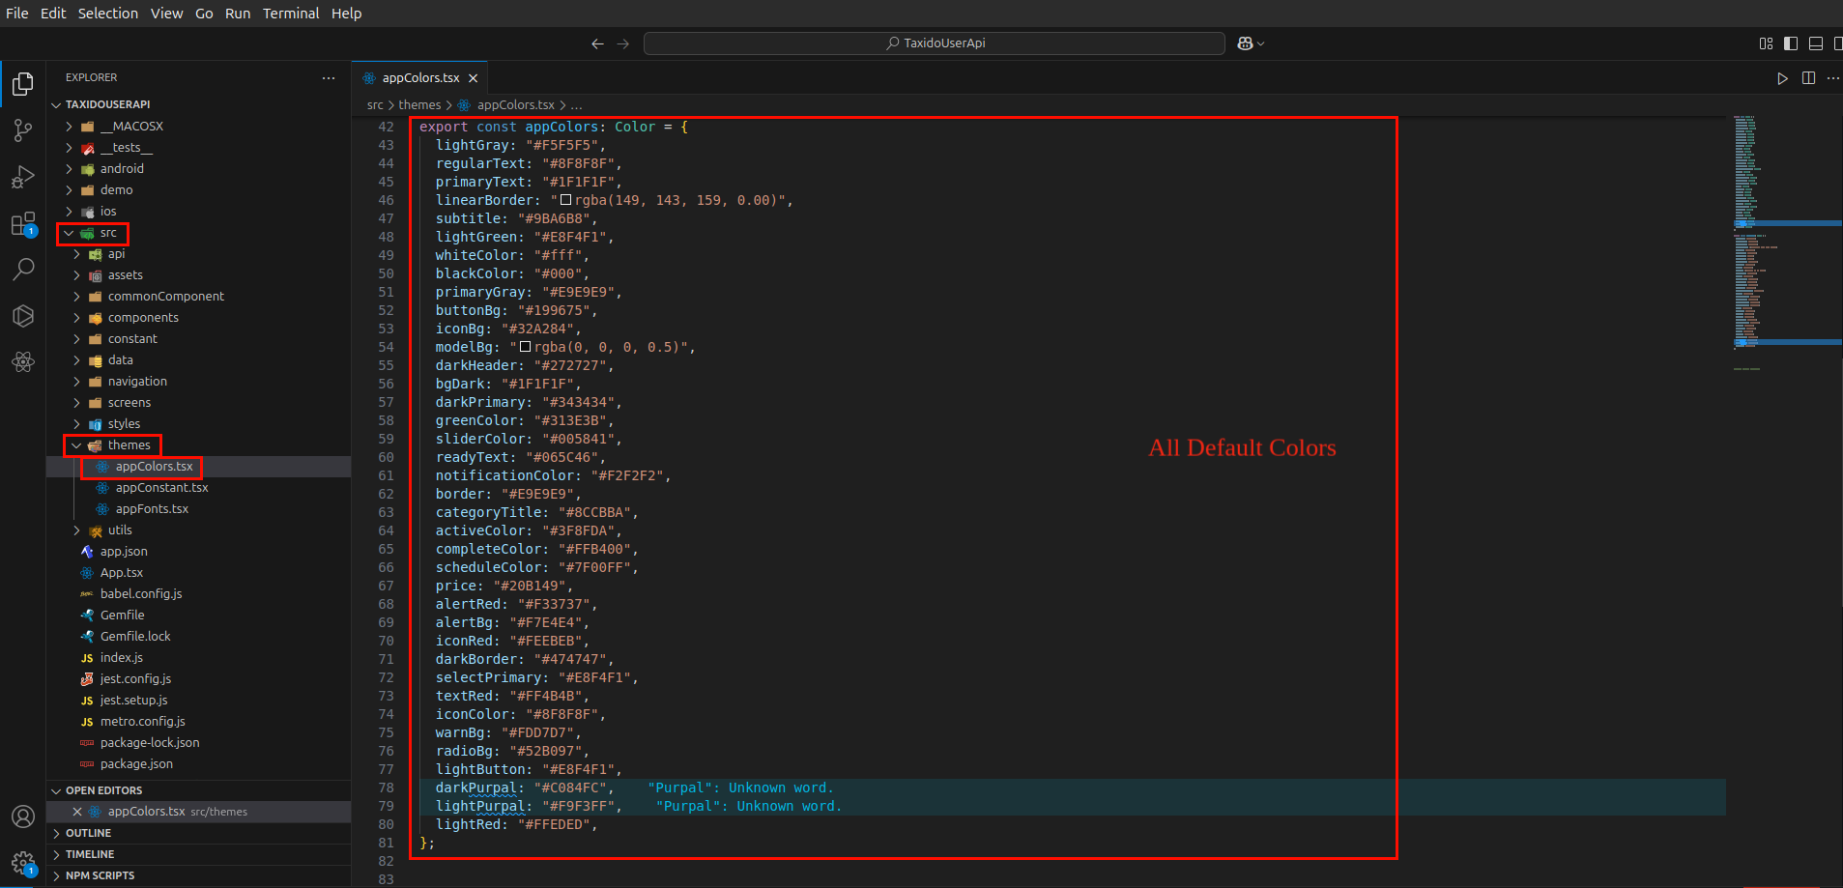The width and height of the screenshot is (1843, 888).
Task: Go back using the navigation arrow
Action: click(597, 43)
